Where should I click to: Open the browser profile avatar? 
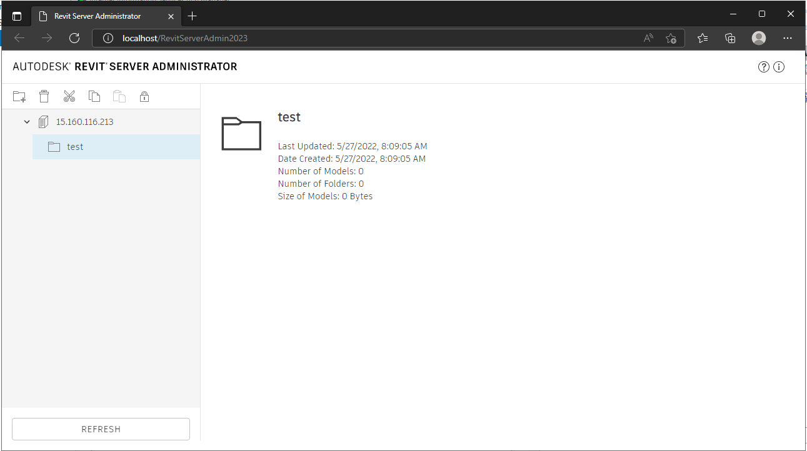coord(759,38)
